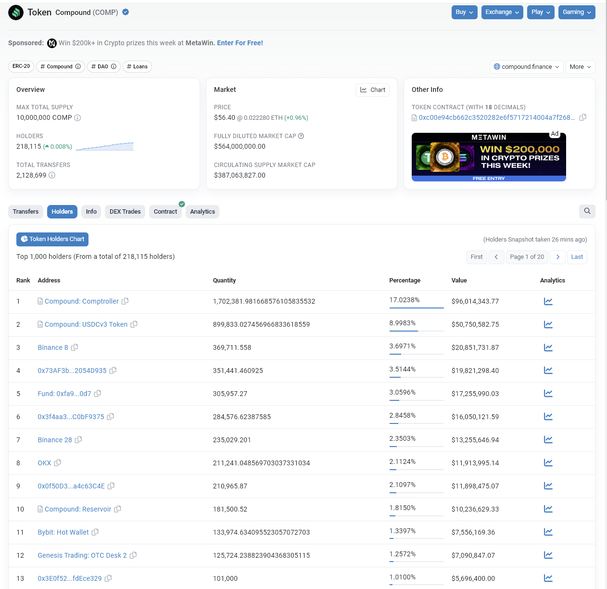
Task: Open analytics chart icon for Bybit: Hot Wallet row
Action: pyautogui.click(x=548, y=532)
